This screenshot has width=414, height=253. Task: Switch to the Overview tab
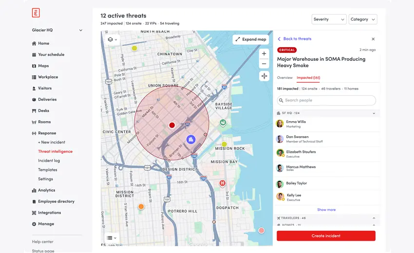point(284,78)
